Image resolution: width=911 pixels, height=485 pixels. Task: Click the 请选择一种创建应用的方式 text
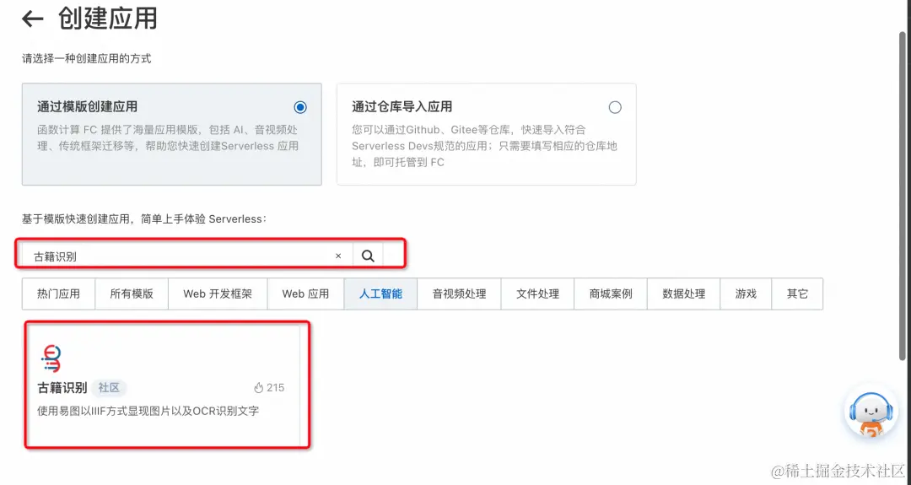(87, 59)
